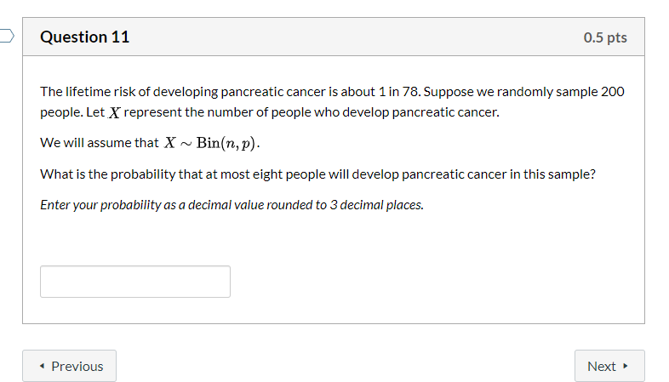Image resolution: width=669 pixels, height=382 pixels.
Task: Click the "We will assume that" text
Action: coord(99,143)
